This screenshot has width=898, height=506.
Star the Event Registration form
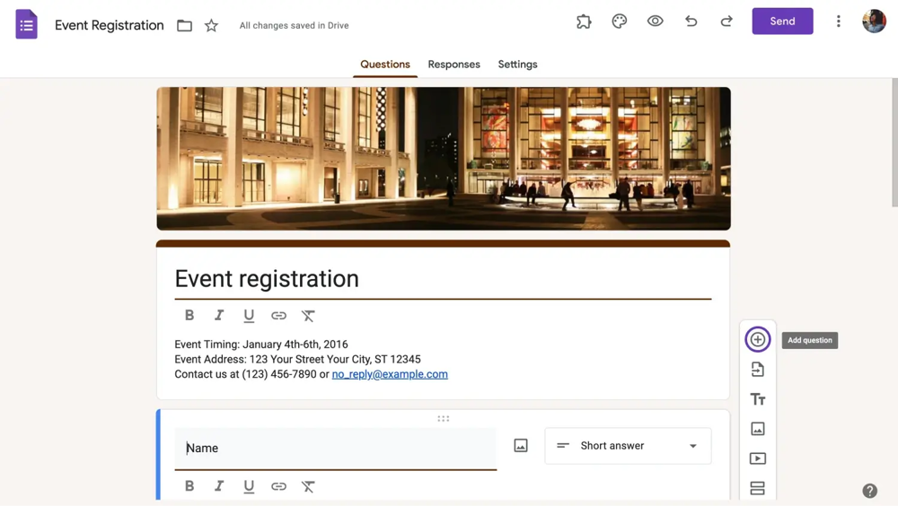212,26
